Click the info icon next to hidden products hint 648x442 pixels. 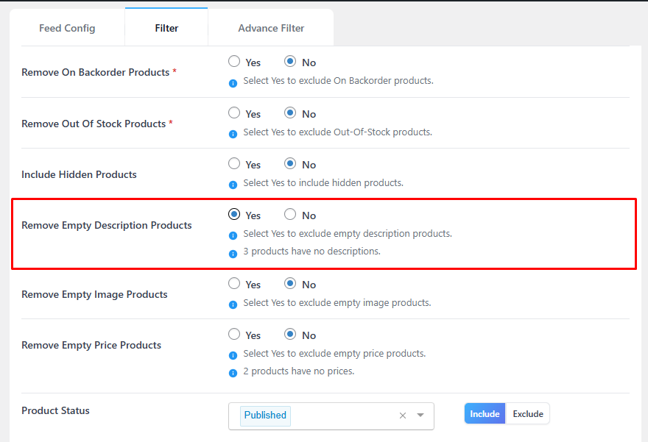pyautogui.click(x=233, y=185)
